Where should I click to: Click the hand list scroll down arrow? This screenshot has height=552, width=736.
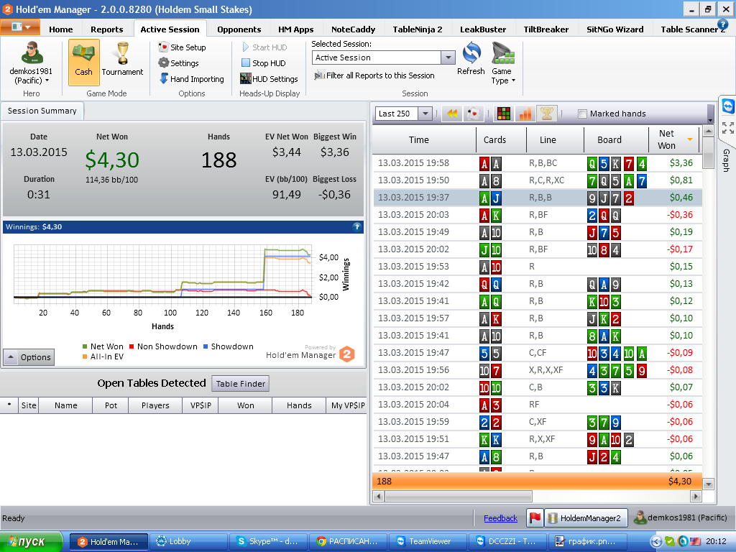708,484
